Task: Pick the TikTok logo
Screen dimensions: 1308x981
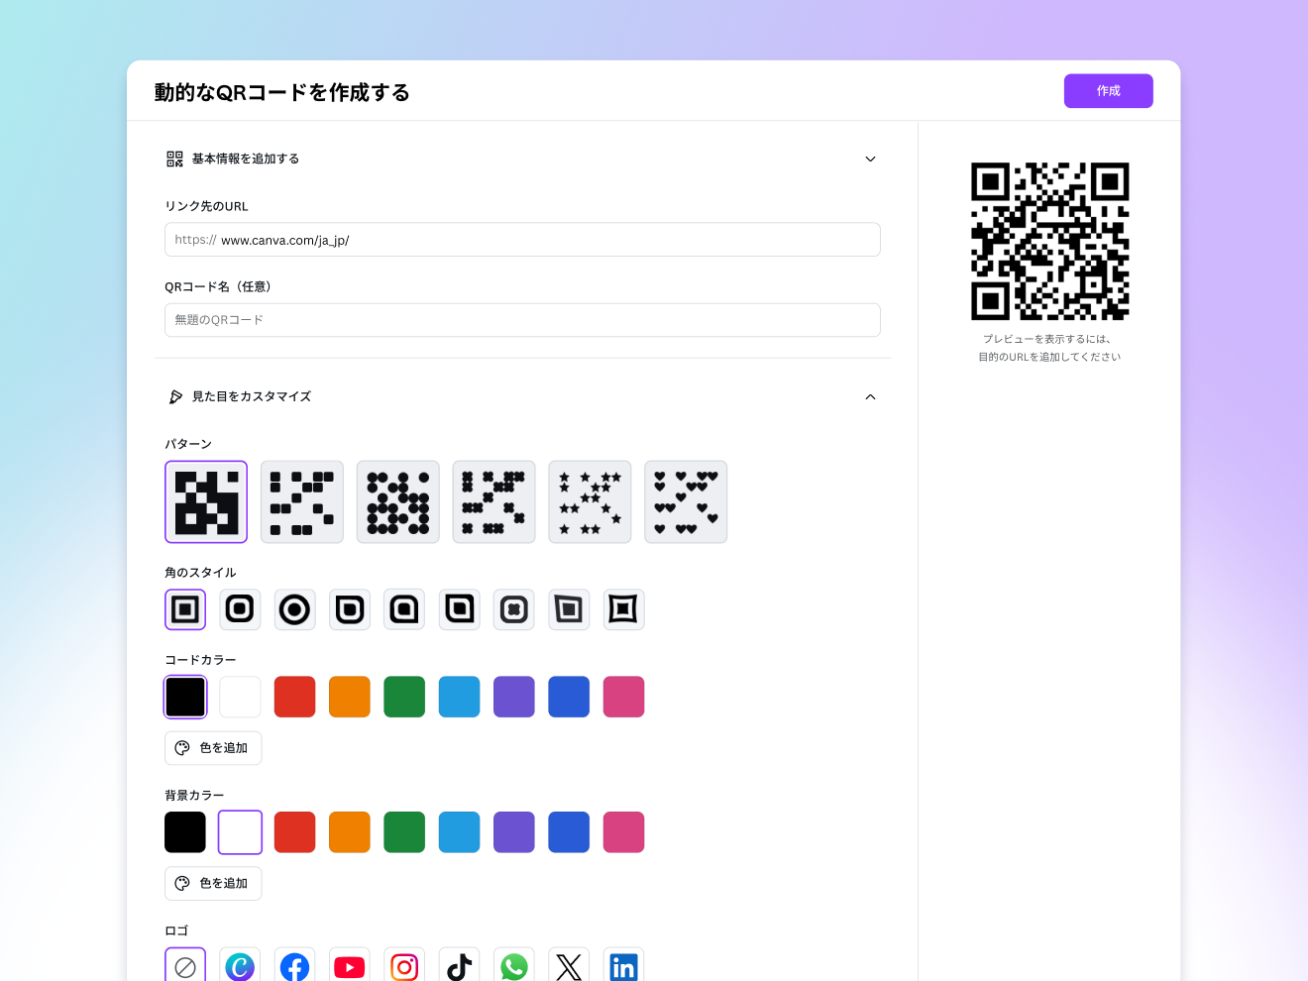Action: pyautogui.click(x=459, y=966)
